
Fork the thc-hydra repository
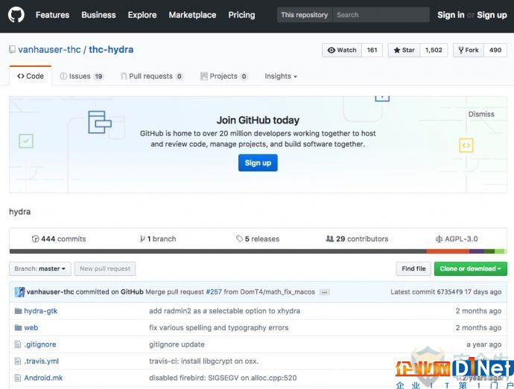469,50
